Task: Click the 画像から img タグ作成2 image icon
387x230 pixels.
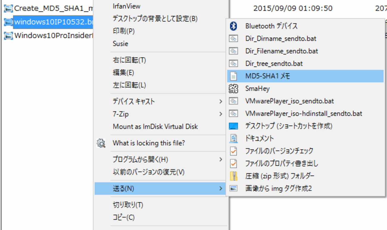Action: tap(234, 189)
